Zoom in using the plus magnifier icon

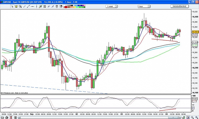pos(197,117)
